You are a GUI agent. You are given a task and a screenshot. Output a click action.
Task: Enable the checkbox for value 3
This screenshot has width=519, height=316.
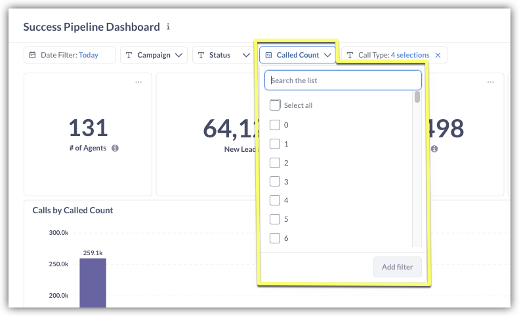[275, 181]
